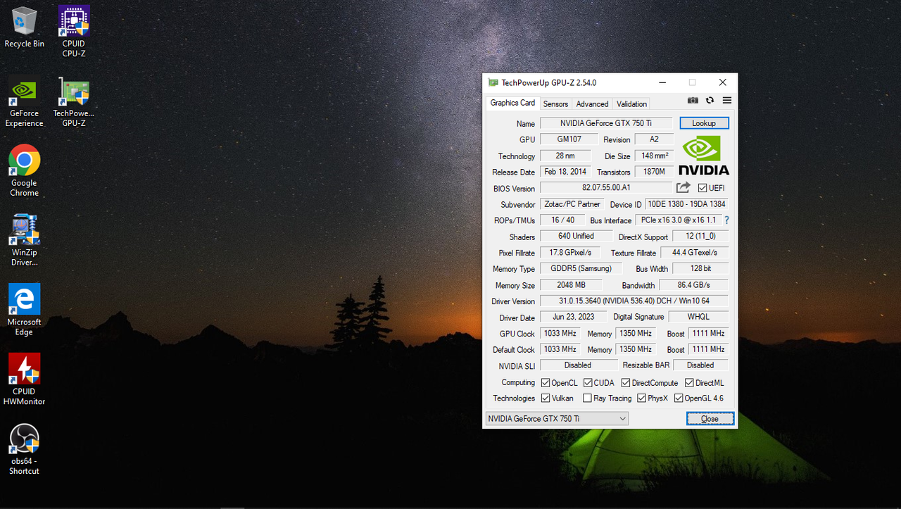The width and height of the screenshot is (901, 509).
Task: Launch Microsoft Edge from desktop
Action: coord(24,310)
